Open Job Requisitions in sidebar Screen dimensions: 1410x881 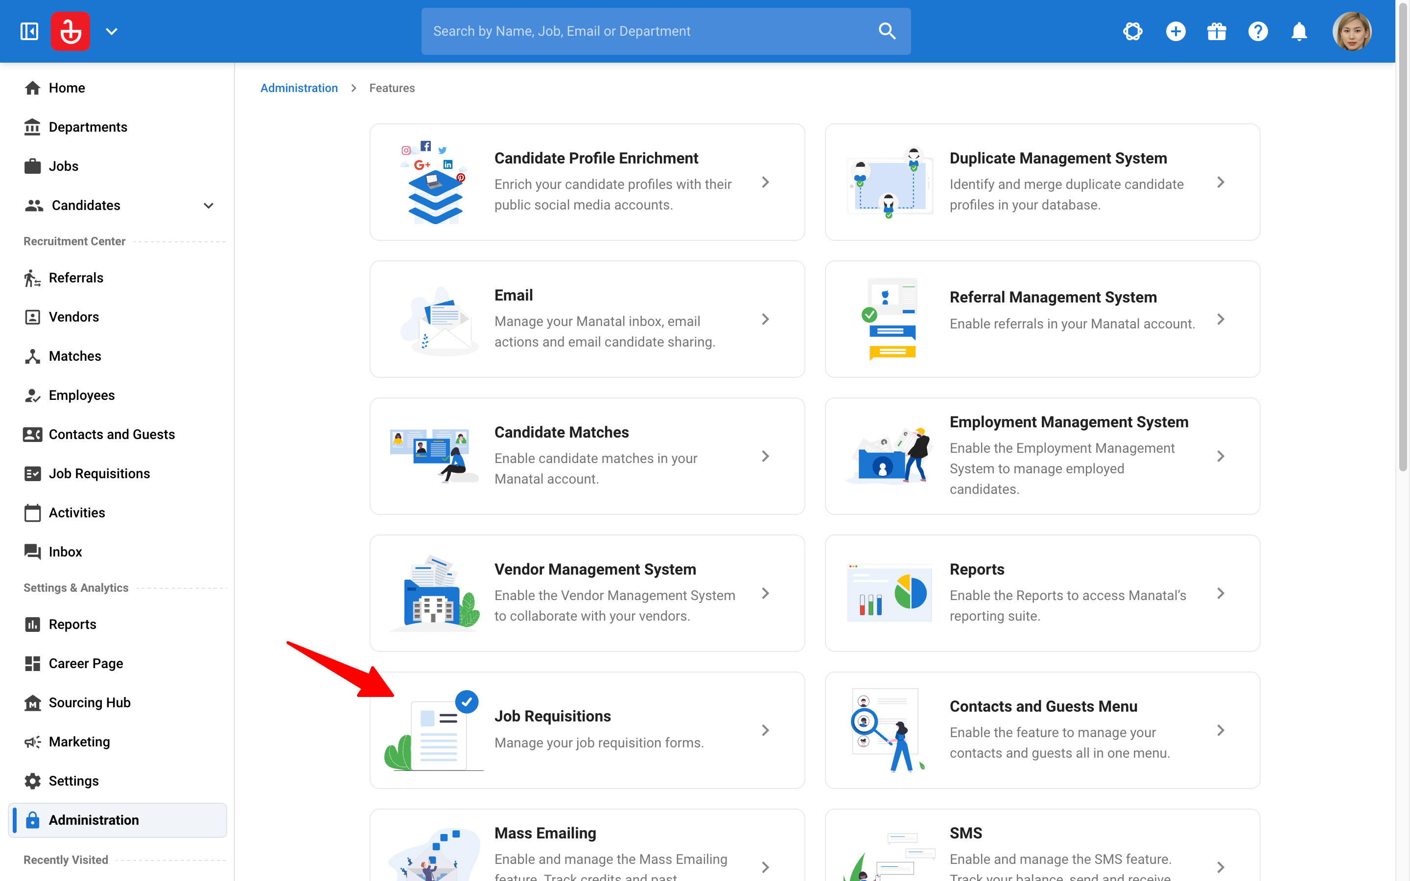click(x=117, y=474)
